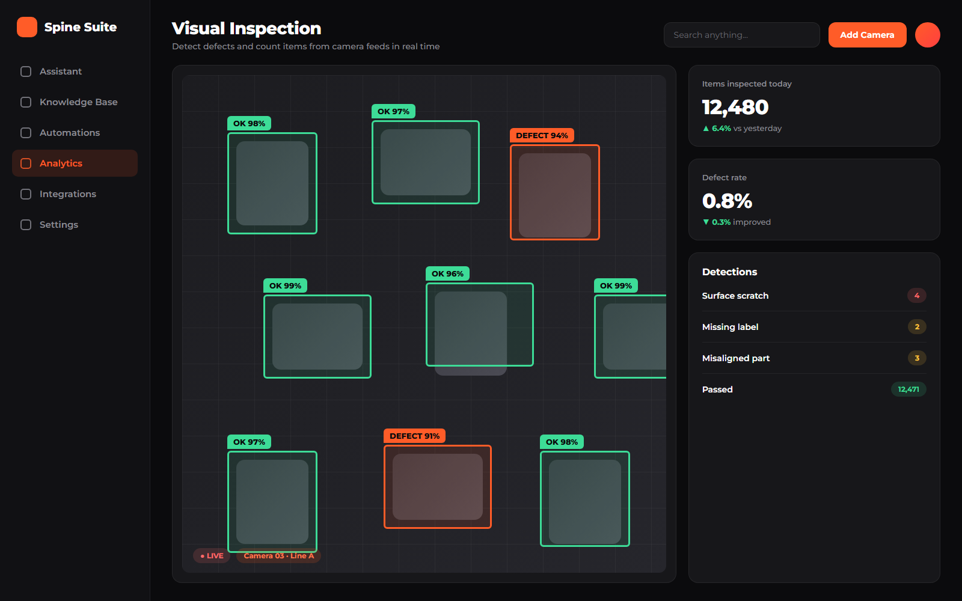Click the 0.3% improved indicator
Screen dimensions: 962x601
tap(737, 222)
